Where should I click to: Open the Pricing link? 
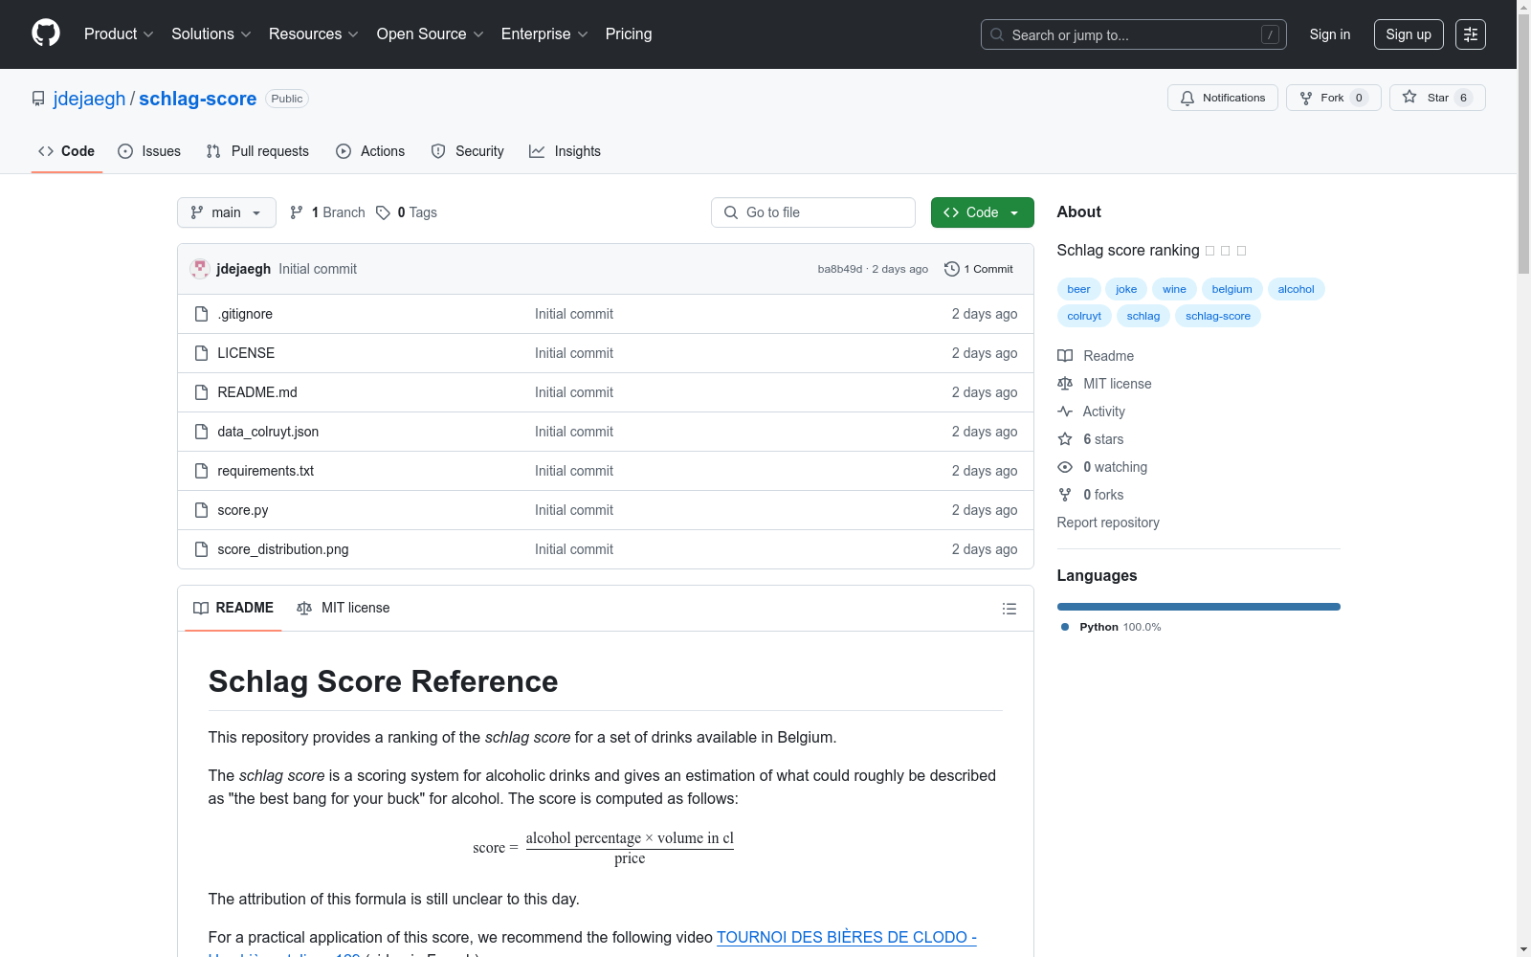pyautogui.click(x=629, y=34)
